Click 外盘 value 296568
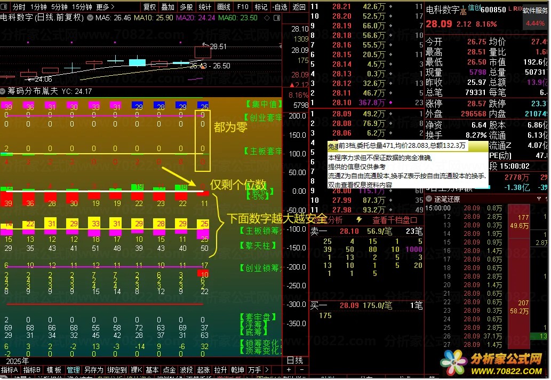The image size is (551, 380). (x=473, y=114)
